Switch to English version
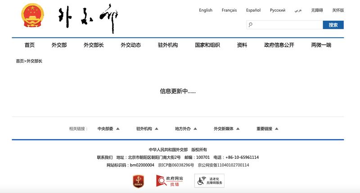Image resolution: width=360 pixels, height=193 pixels. click(206, 10)
